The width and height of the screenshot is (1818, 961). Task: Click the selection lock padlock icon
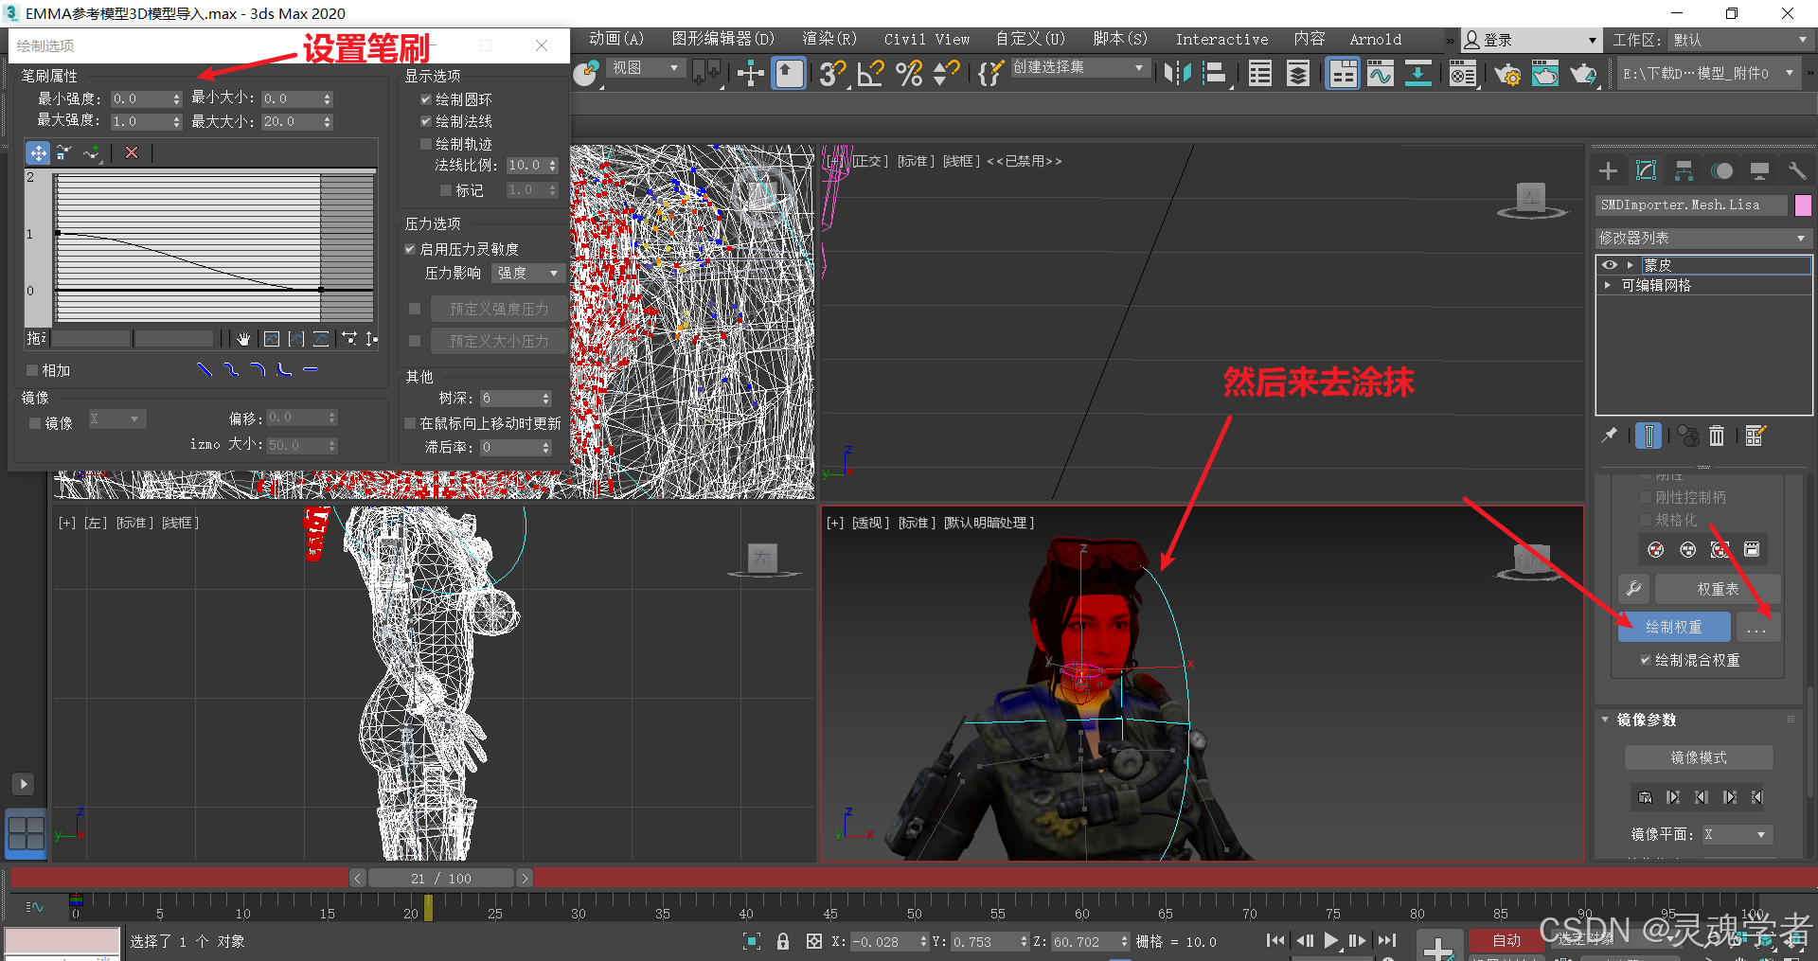click(783, 941)
